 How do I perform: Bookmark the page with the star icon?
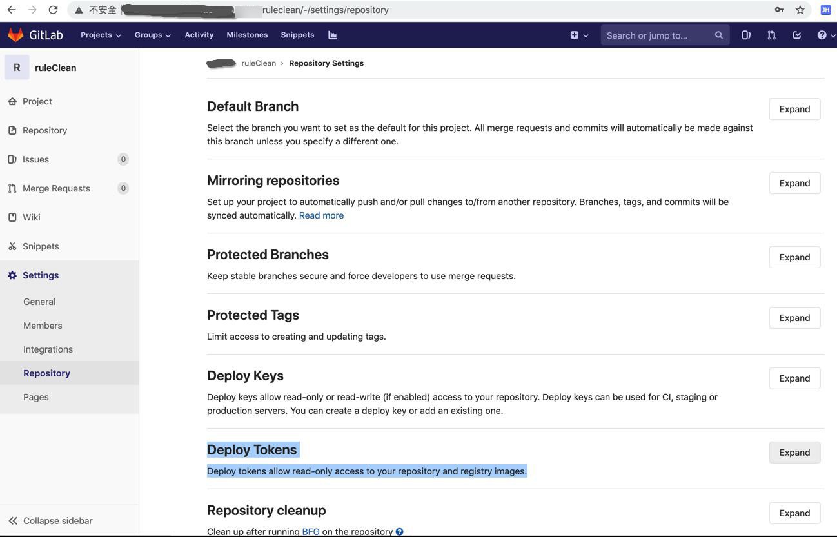point(798,9)
